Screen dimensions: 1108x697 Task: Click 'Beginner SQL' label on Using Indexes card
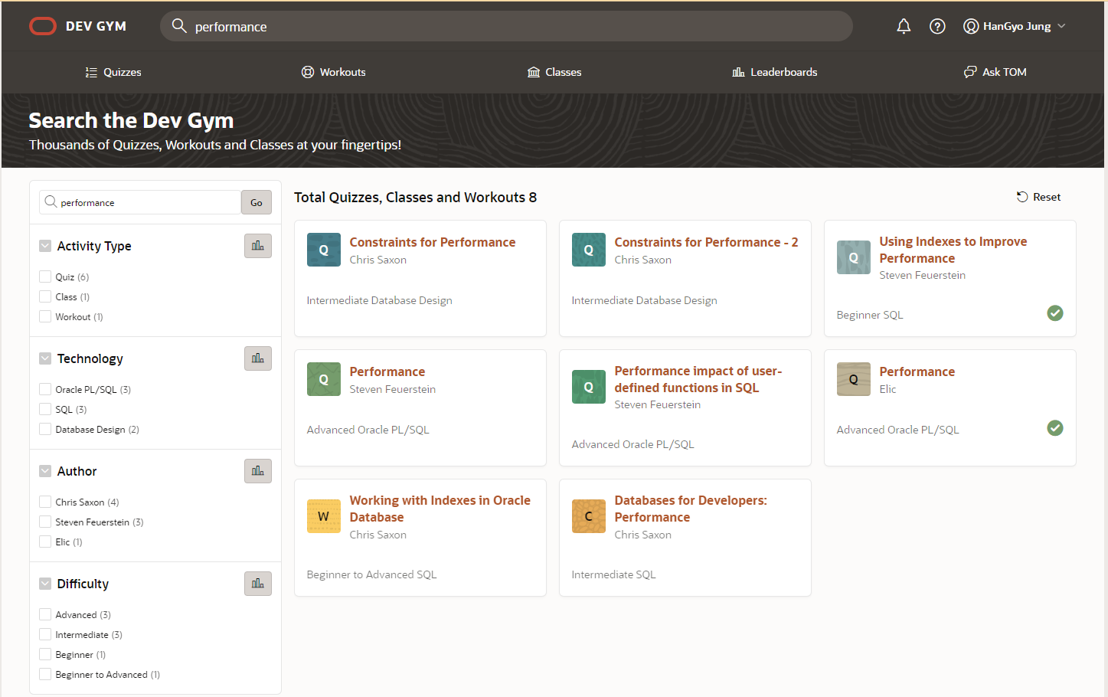[870, 315]
